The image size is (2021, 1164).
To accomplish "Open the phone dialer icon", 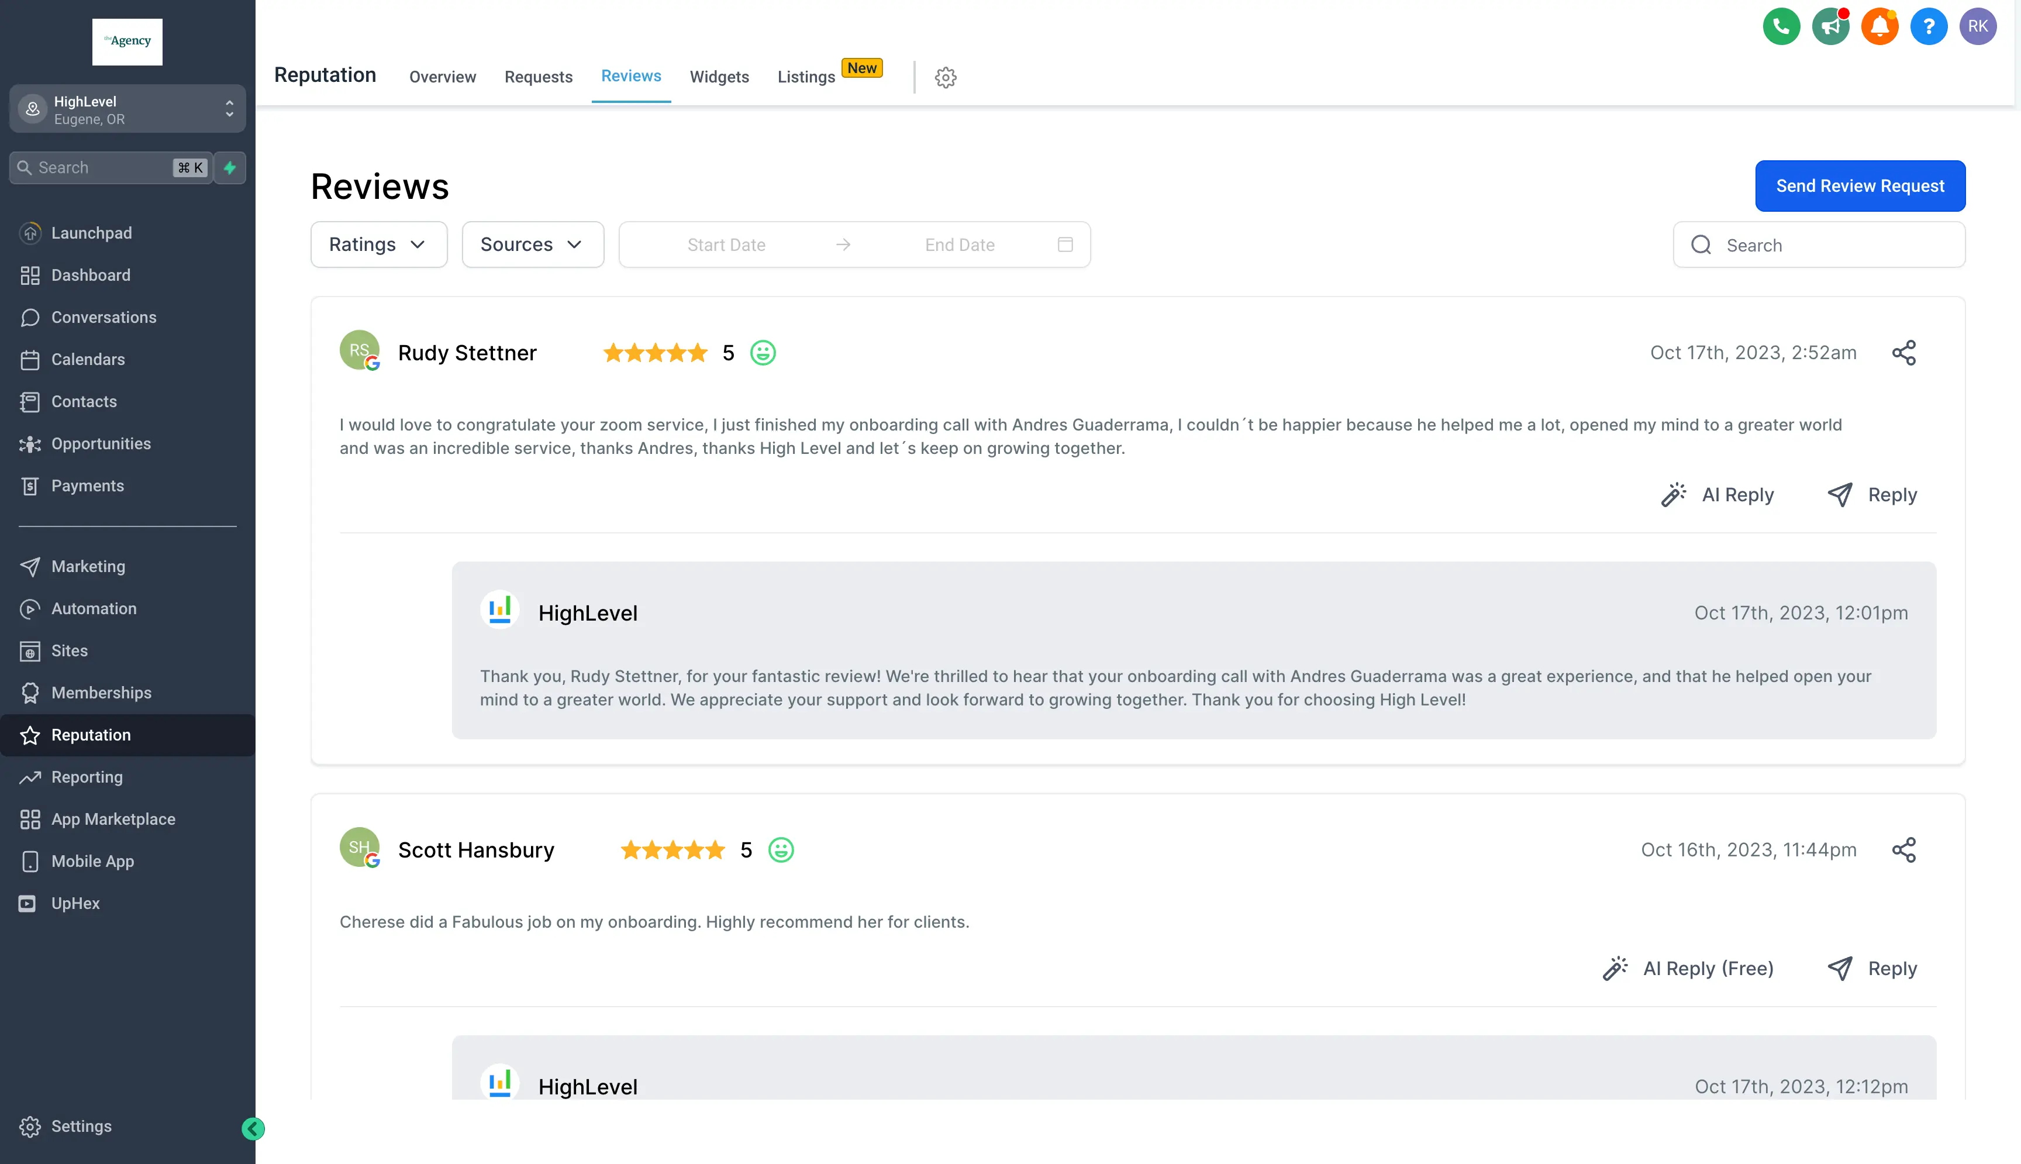I will click(1781, 26).
